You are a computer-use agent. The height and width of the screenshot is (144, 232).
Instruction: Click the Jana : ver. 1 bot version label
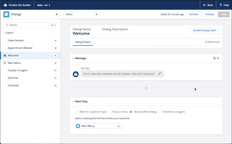click(44, 5)
